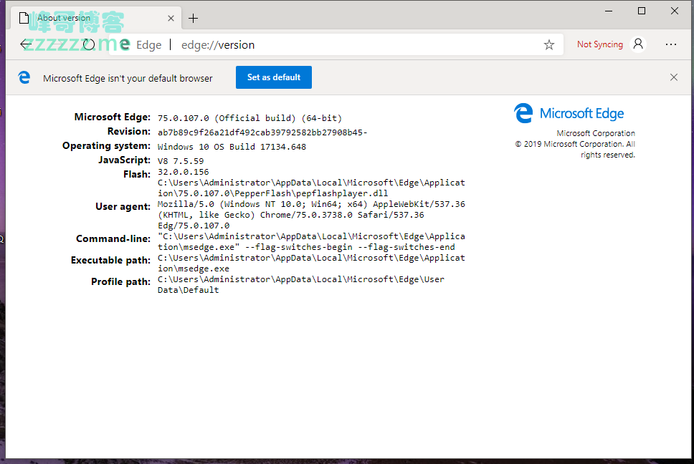
Task: Reload the page with the refresh icon
Action: [89, 44]
